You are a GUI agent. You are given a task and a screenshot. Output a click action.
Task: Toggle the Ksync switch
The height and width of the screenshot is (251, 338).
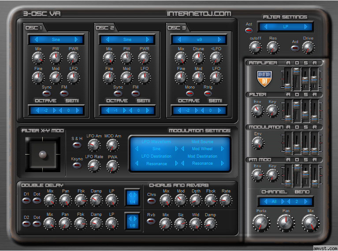77,166
